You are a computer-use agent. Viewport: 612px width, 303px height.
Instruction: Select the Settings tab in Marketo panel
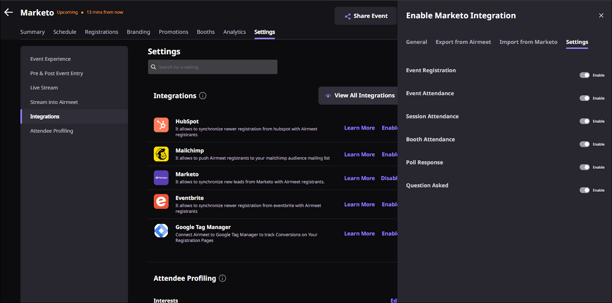point(577,42)
